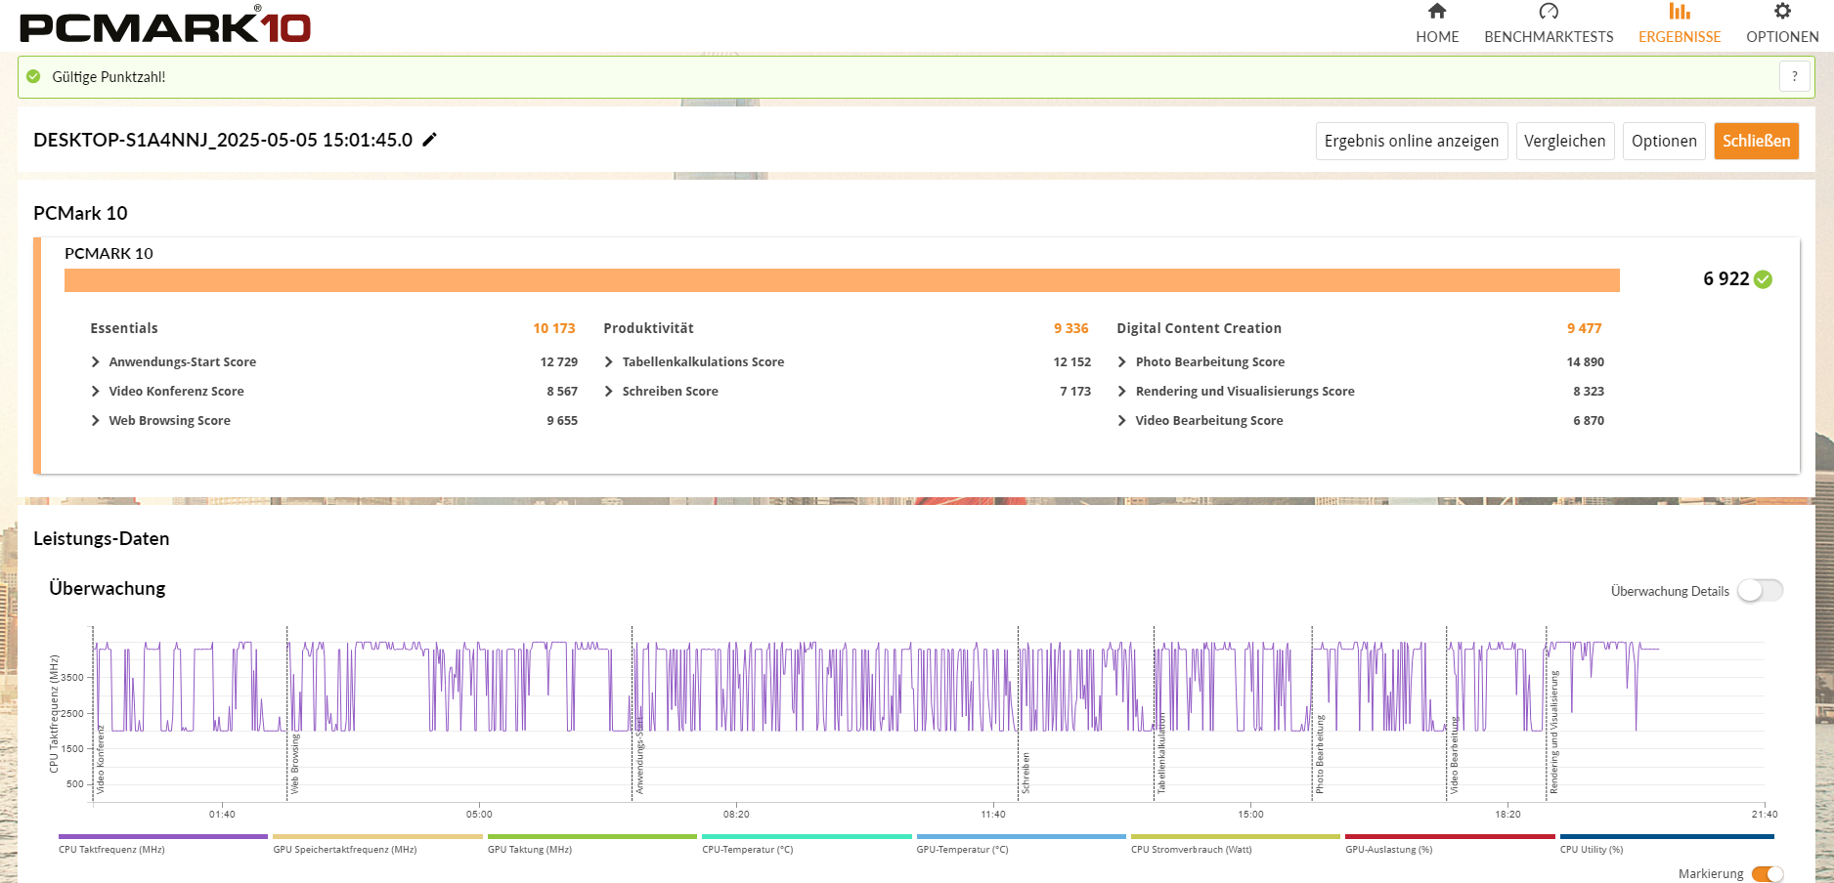Click Video Bearbeitung value 6 870
Image resolution: width=1834 pixels, height=883 pixels.
(x=1589, y=420)
